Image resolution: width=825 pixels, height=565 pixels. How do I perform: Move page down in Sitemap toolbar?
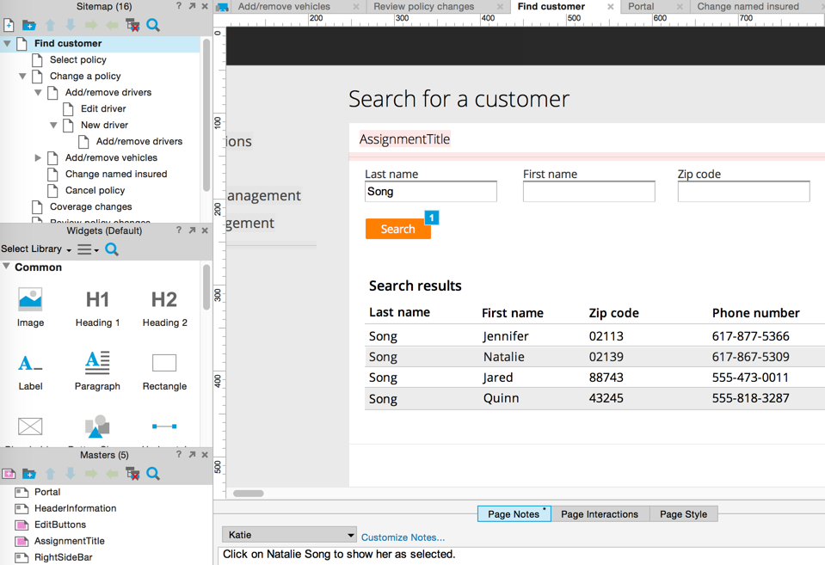[x=71, y=25]
